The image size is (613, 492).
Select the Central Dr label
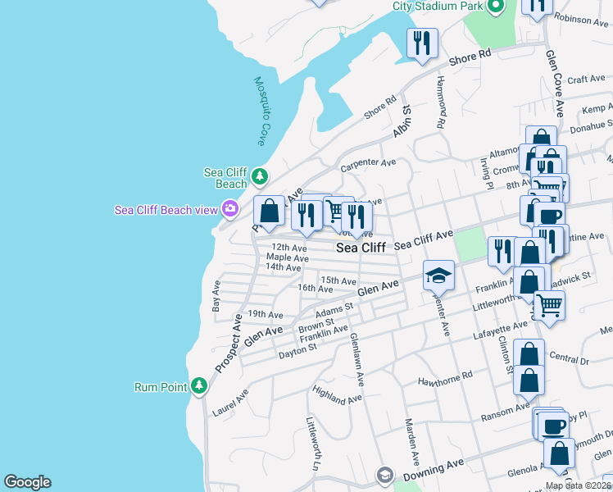coord(569,358)
